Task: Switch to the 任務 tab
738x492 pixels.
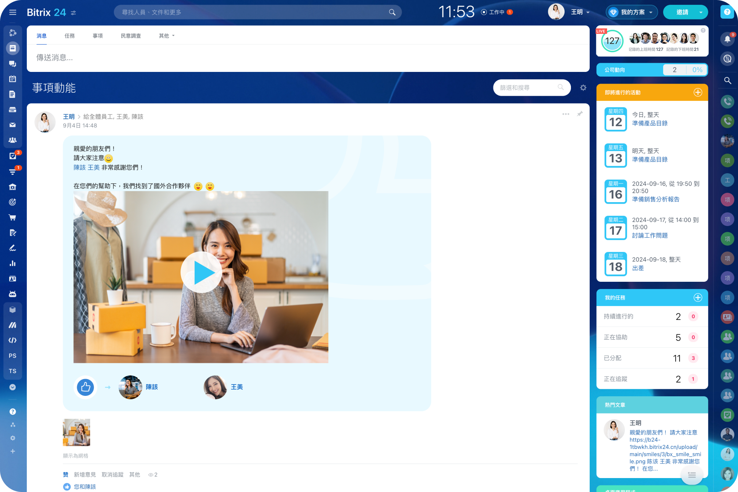Action: (x=69, y=36)
